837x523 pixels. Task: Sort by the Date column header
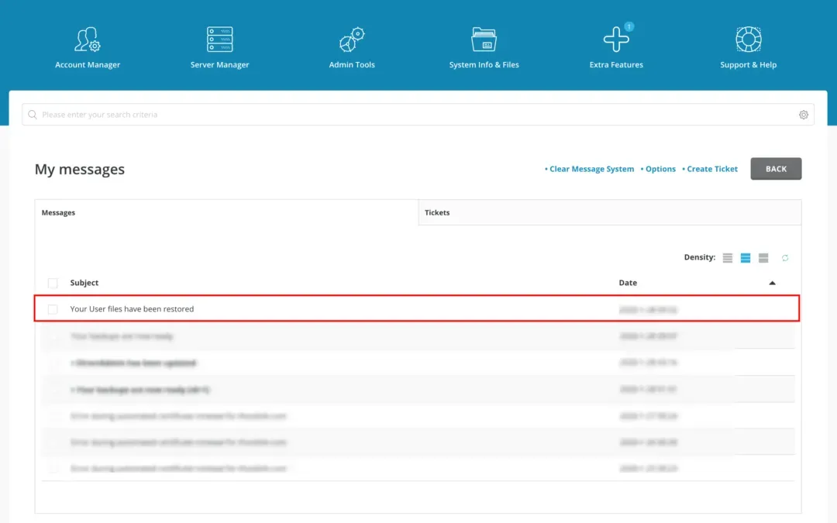click(628, 283)
